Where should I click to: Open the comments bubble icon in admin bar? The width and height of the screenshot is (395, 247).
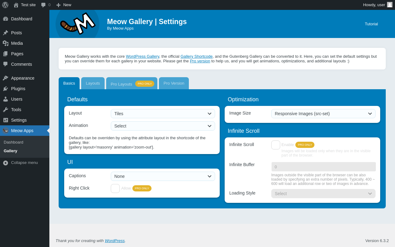tap(43, 5)
